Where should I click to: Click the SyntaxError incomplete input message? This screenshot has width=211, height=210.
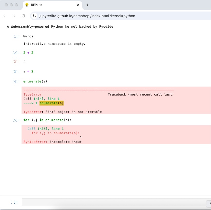(53, 142)
